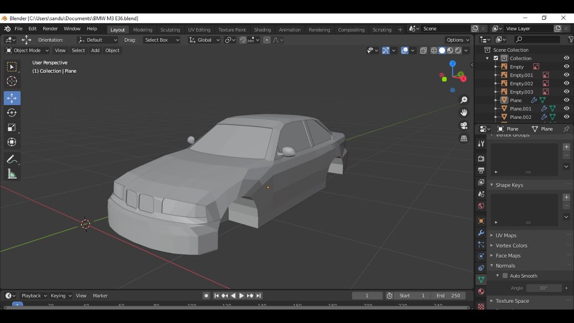This screenshot has width=574, height=323.
Task: Select the Cursor tool in toolbar
Action: (12, 81)
